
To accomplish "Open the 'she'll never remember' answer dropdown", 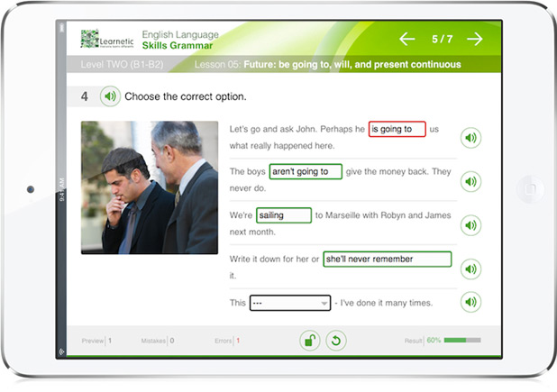I will click(388, 260).
